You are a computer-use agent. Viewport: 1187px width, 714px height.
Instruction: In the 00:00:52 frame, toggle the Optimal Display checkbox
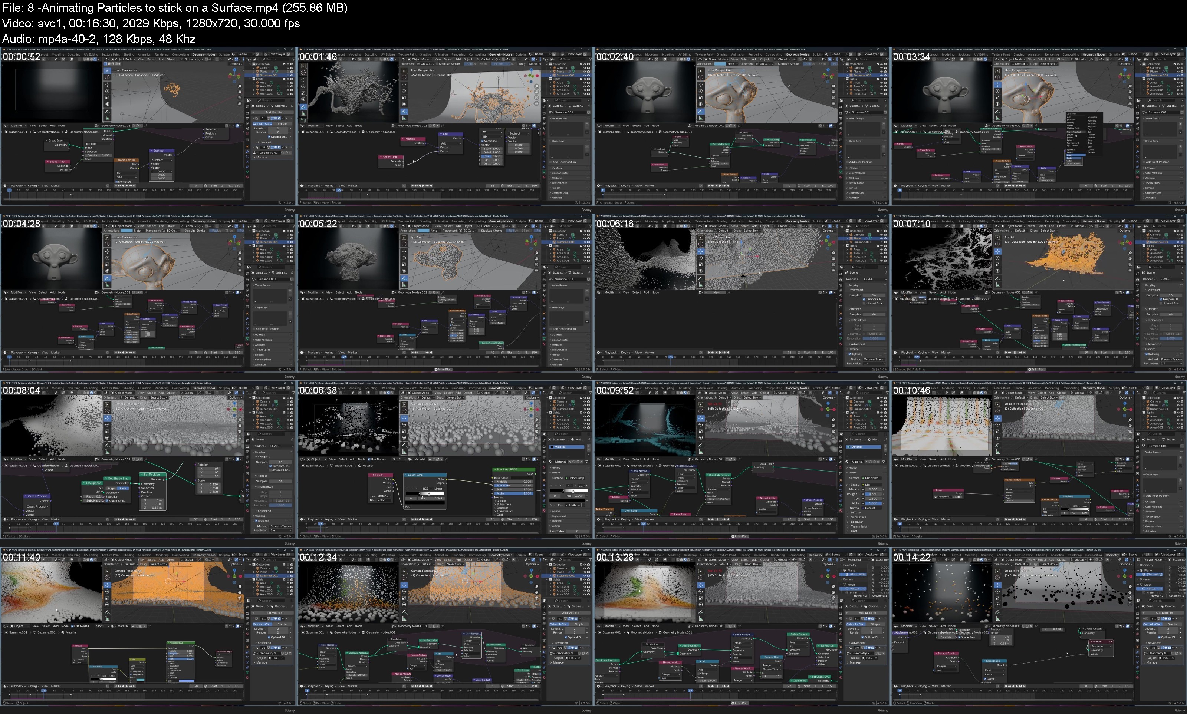pos(269,137)
